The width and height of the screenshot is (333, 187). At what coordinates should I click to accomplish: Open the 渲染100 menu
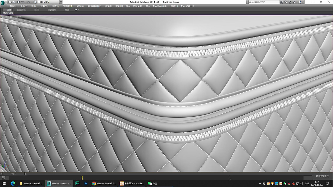pyautogui.click(x=119, y=6)
